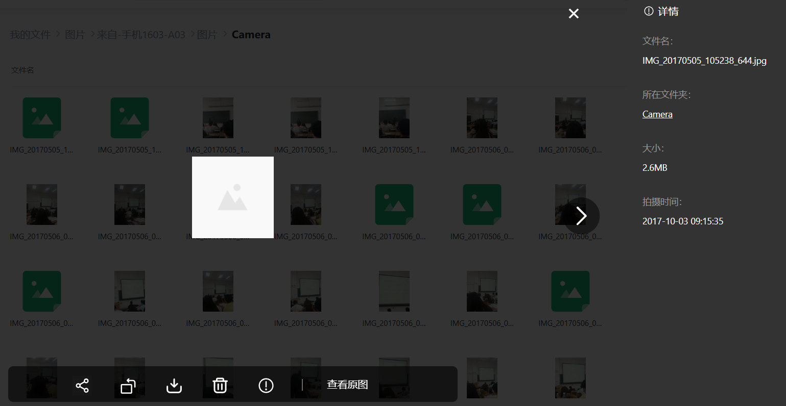Click the 2.6MB size value
Screen dimensions: 786x406
[x=655, y=168]
